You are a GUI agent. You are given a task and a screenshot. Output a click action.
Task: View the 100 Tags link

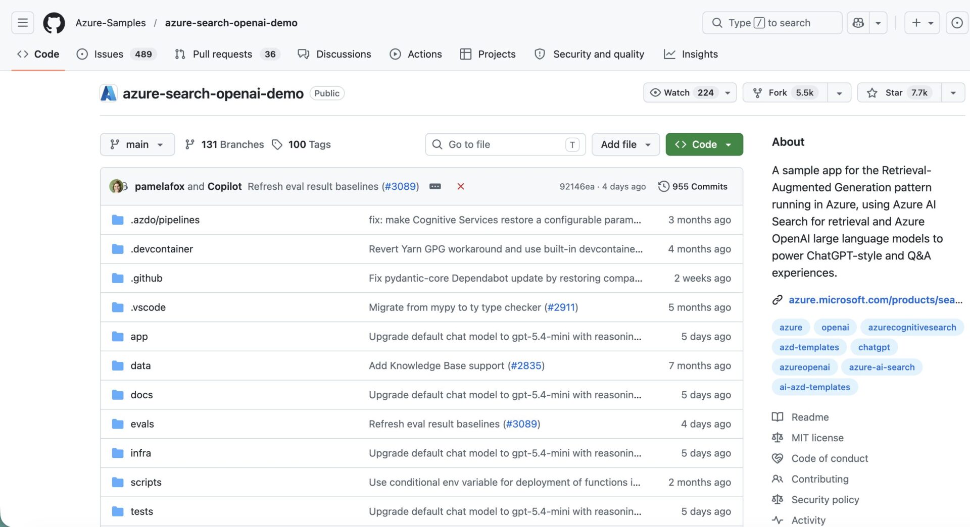[301, 144]
